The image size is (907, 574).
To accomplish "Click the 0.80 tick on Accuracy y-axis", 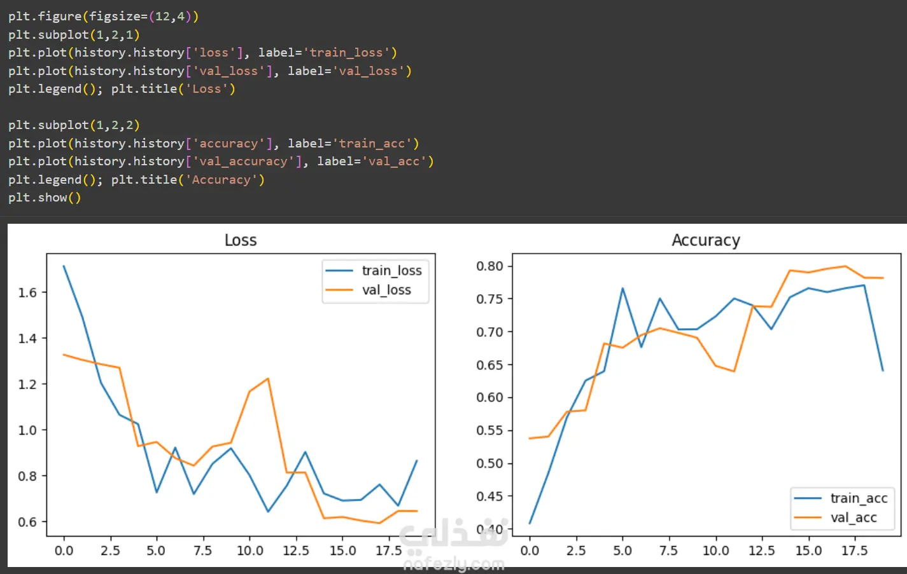I will (x=489, y=266).
